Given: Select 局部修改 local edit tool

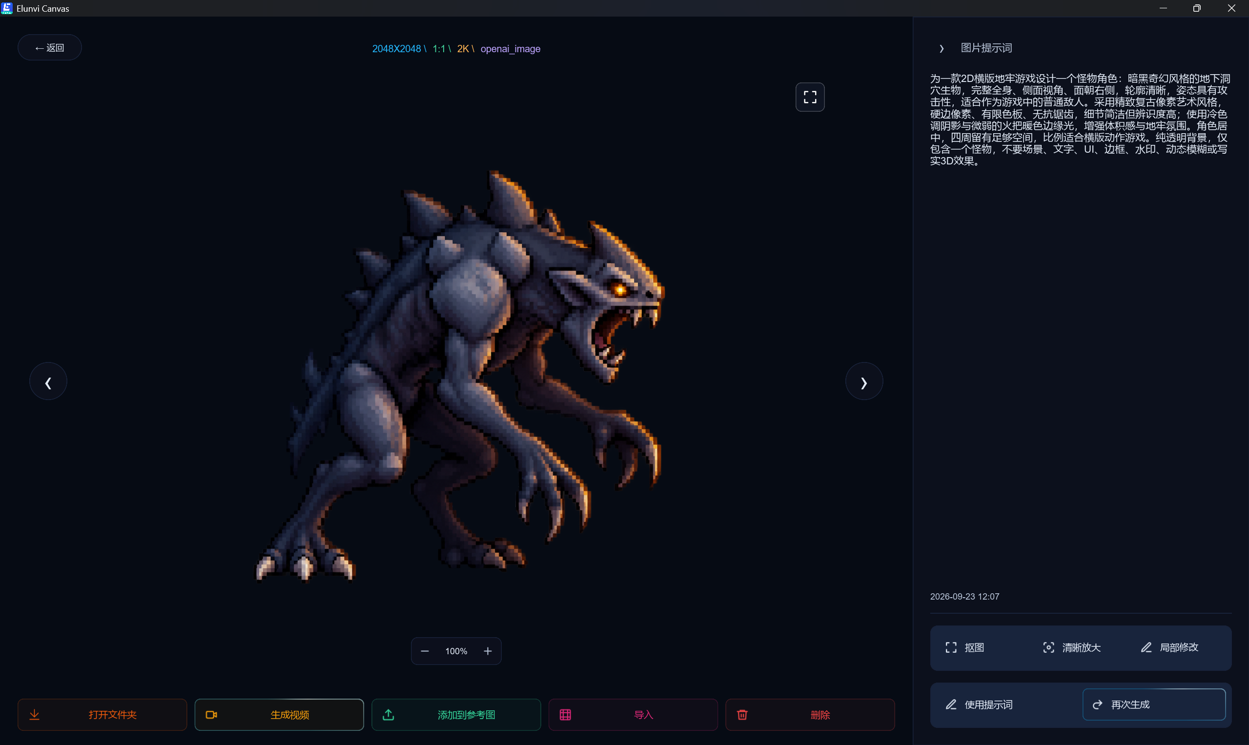Looking at the screenshot, I should pos(1169,647).
